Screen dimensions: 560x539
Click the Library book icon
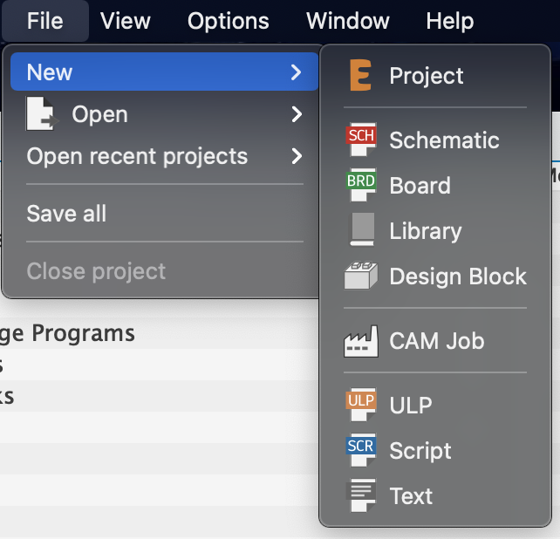pos(360,231)
